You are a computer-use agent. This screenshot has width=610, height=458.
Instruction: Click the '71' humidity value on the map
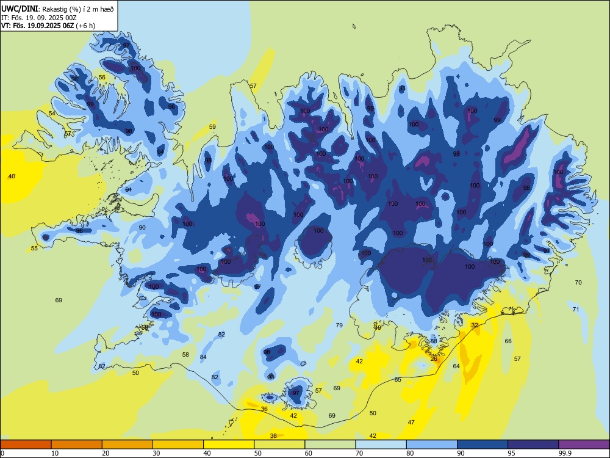pos(576,309)
